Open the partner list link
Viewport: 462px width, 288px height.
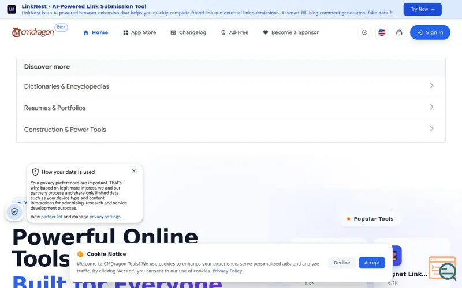coord(51,217)
